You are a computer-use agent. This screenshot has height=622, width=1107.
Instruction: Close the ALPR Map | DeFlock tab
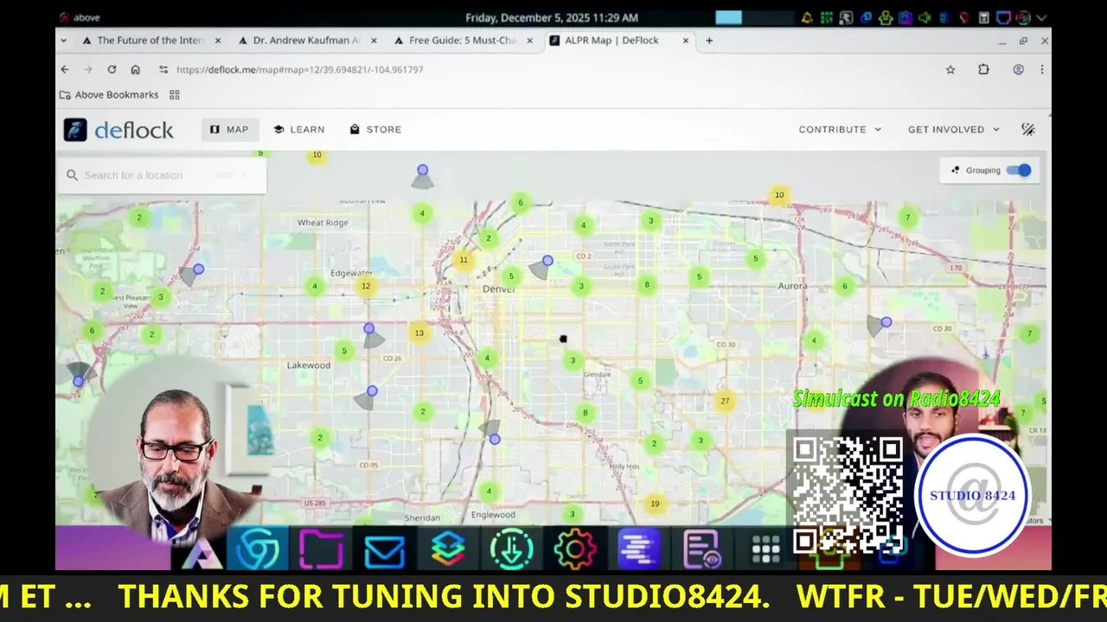click(686, 41)
